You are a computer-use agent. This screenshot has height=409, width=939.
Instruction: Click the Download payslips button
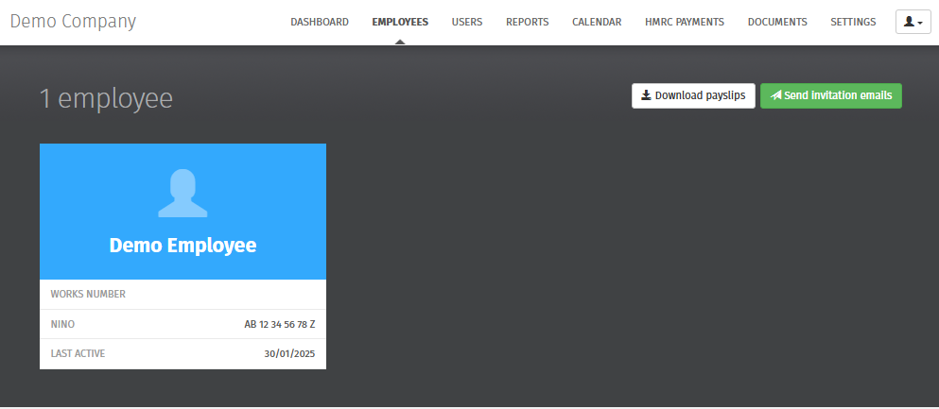[693, 95]
